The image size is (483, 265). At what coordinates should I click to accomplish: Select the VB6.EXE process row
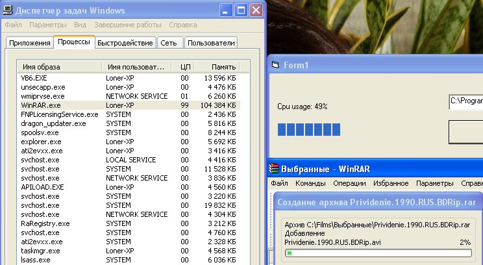[x=130, y=78]
